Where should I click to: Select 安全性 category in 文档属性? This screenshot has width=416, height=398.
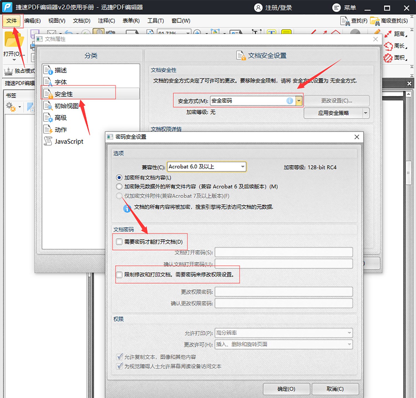[91, 94]
